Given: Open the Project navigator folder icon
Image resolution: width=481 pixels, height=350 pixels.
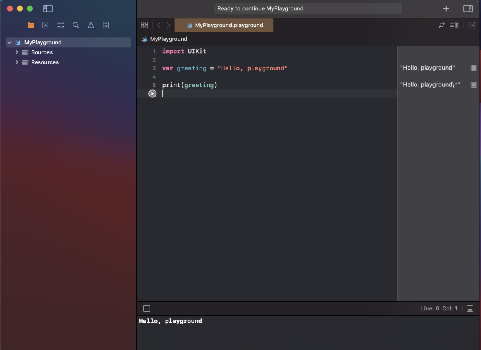Looking at the screenshot, I should pyautogui.click(x=31, y=25).
